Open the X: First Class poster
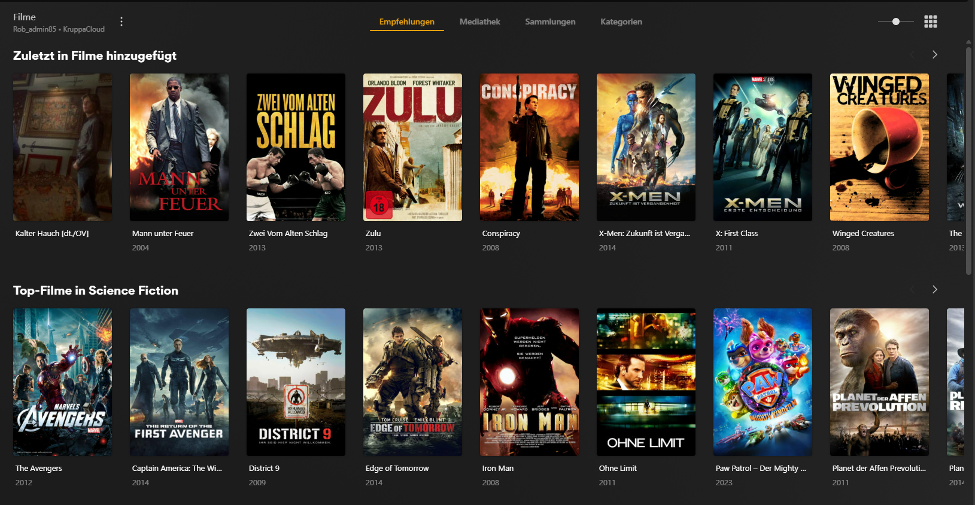 [763, 147]
